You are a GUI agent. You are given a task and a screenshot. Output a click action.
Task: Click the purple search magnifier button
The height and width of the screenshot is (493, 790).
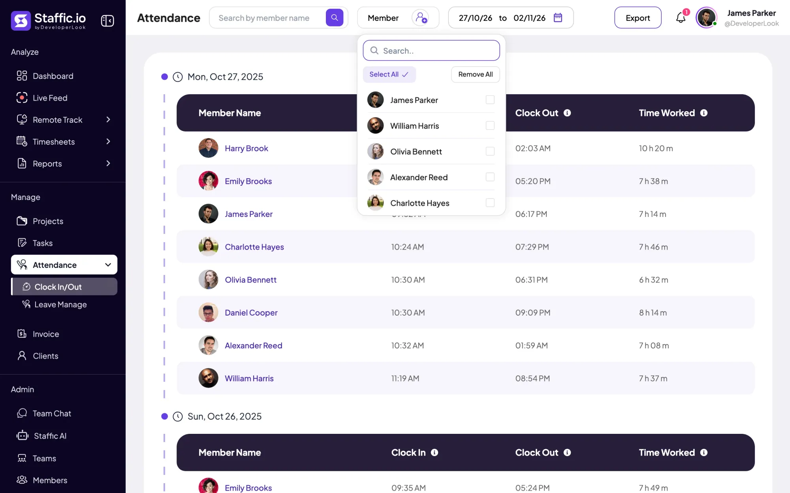[334, 18]
